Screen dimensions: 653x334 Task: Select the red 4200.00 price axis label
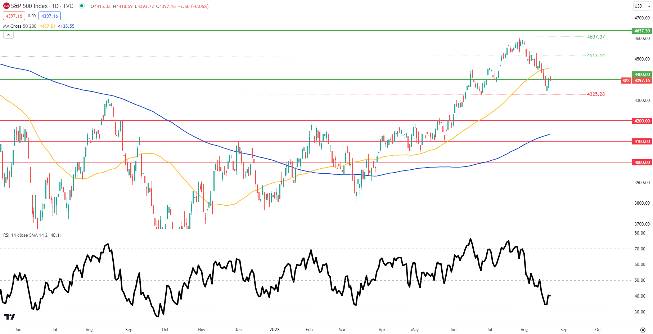[x=642, y=121]
